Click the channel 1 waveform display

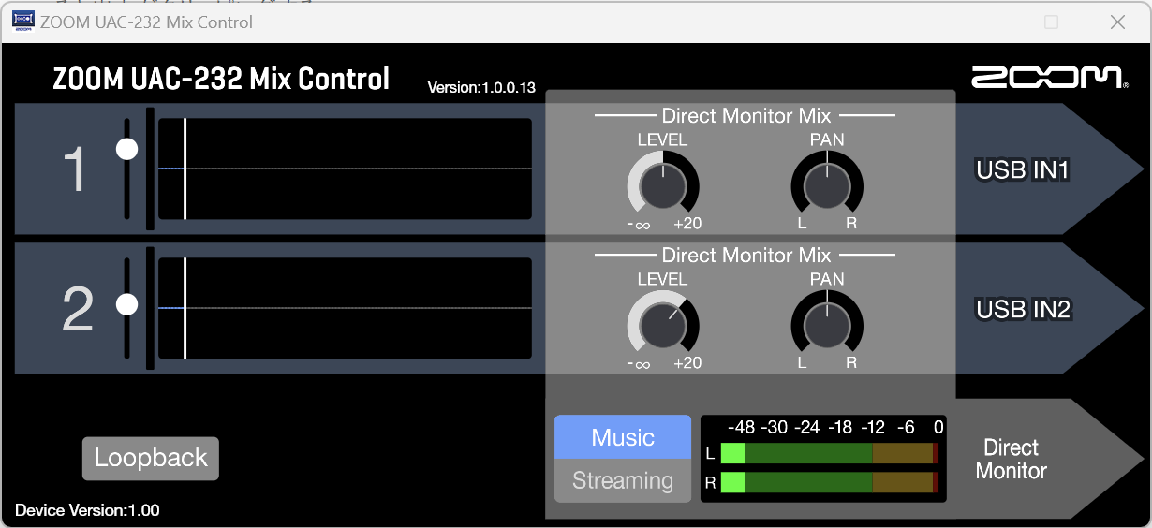coord(345,169)
